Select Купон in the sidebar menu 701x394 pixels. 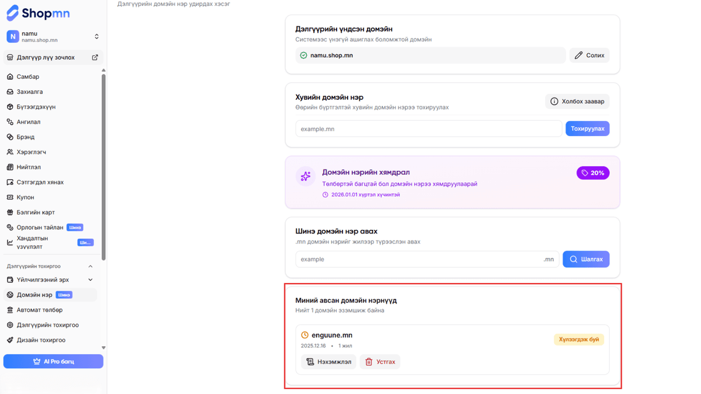tap(25, 197)
